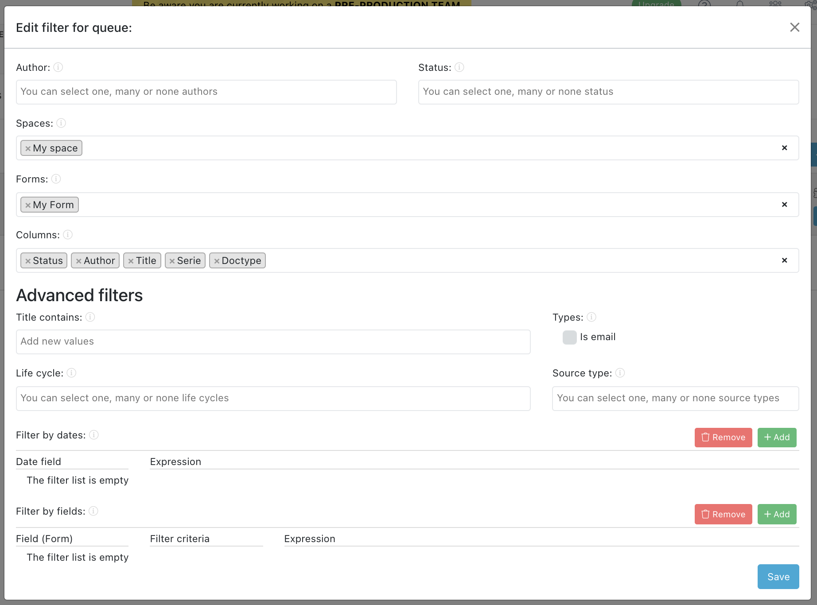Image resolution: width=817 pixels, height=605 pixels.
Task: Enable the Is email checkbox
Action: point(569,337)
